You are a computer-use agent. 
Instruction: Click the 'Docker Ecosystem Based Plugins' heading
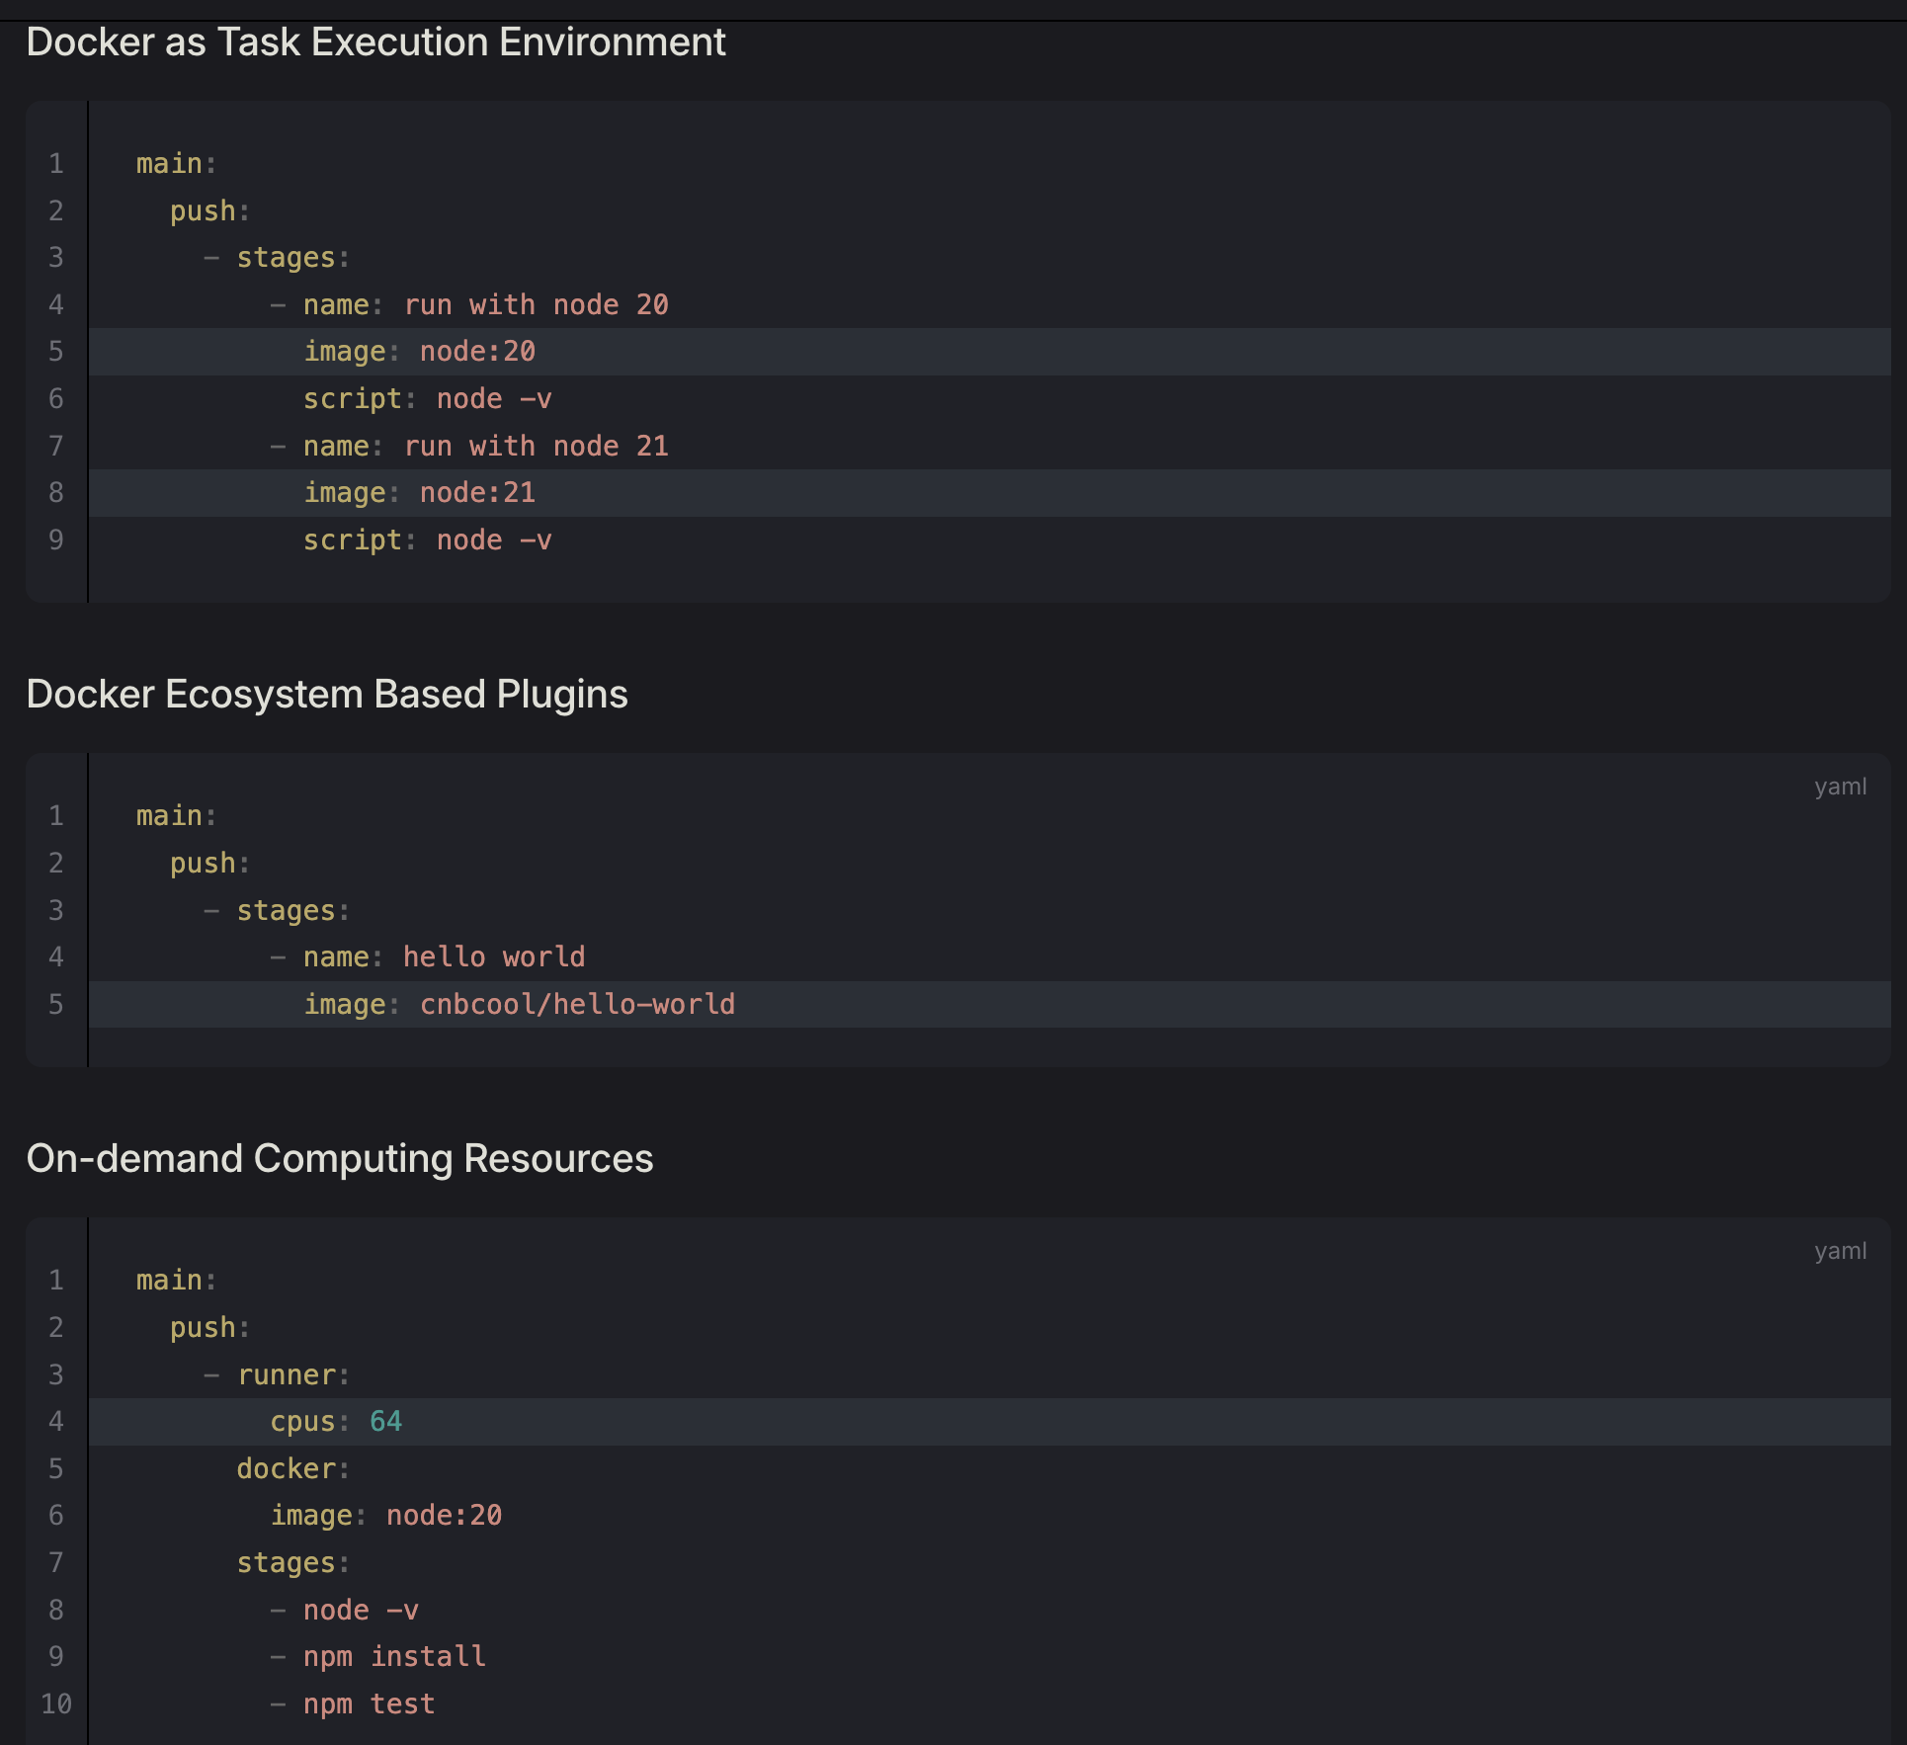[327, 694]
